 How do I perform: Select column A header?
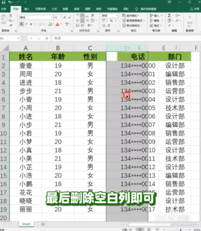tap(26, 48)
